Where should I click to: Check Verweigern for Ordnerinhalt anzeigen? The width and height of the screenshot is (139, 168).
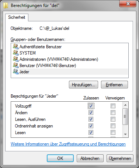(x=113, y=126)
